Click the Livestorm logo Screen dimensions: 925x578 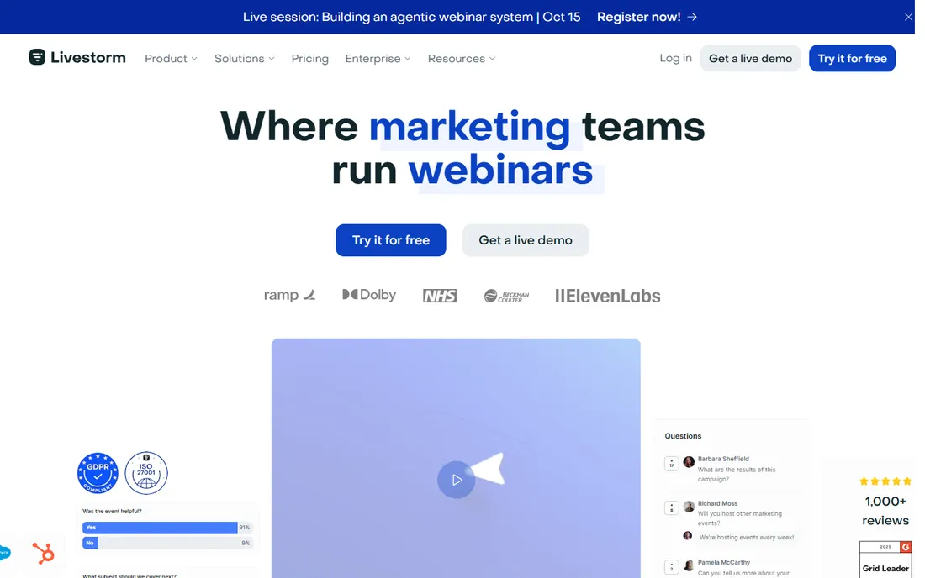77,58
